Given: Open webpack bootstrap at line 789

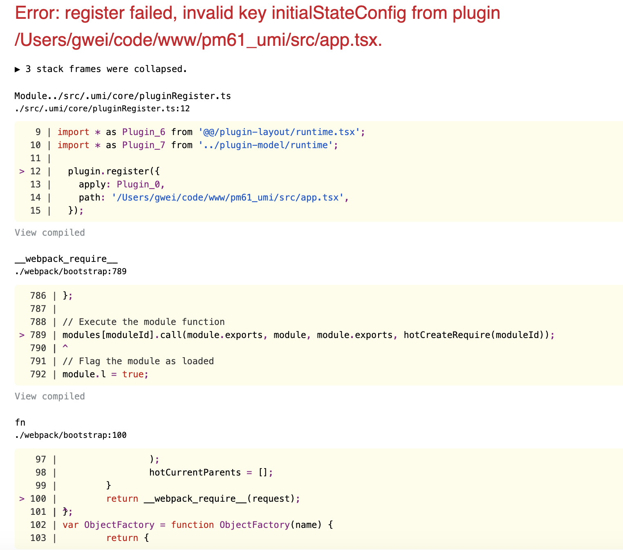Looking at the screenshot, I should (70, 271).
